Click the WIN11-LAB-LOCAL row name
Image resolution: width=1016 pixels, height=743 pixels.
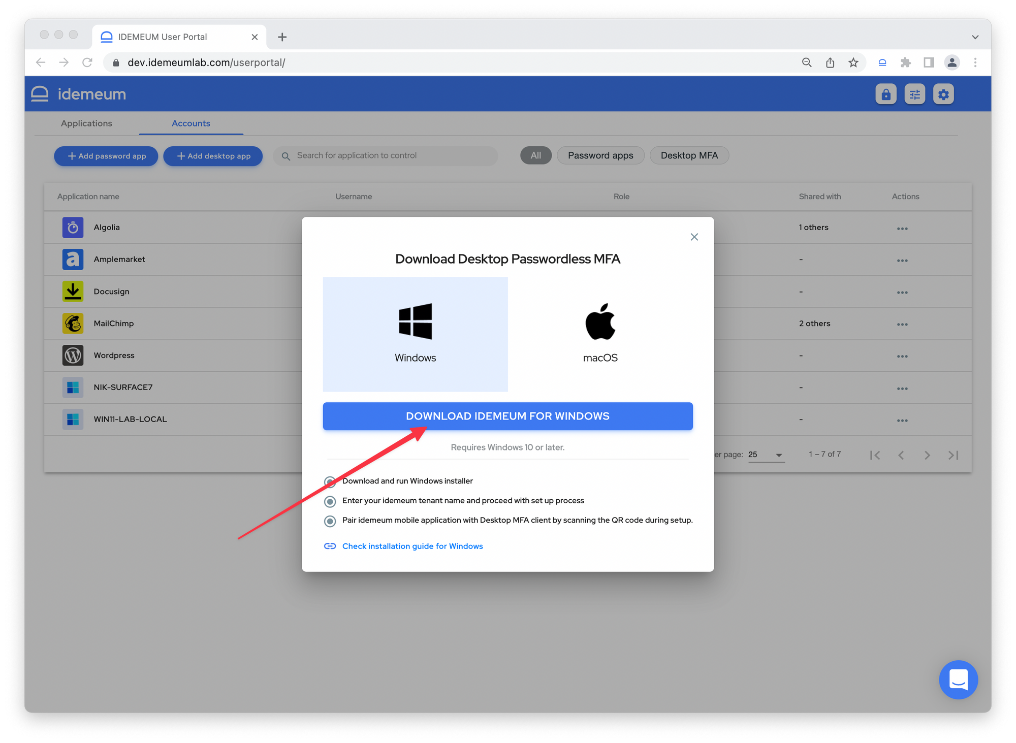130,419
